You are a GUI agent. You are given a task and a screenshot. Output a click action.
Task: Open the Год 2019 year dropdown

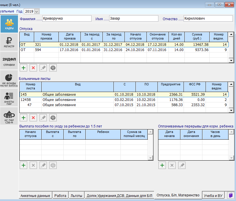point(36,12)
